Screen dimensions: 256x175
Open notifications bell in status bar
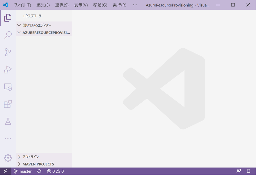pyautogui.click(x=249, y=171)
